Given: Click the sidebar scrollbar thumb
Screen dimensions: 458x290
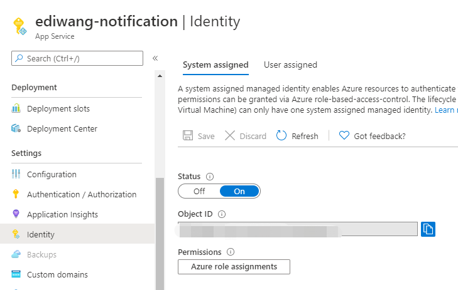Looking at the screenshot, I should coord(160,234).
